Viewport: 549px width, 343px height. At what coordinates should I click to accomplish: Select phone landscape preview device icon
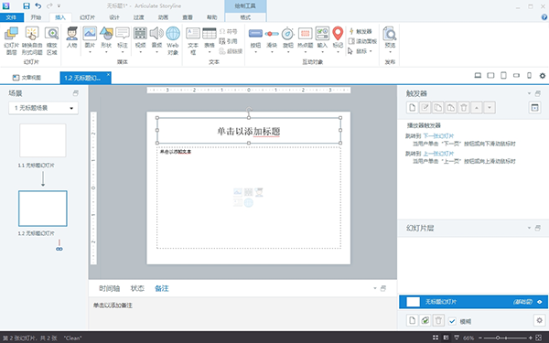coord(516,75)
